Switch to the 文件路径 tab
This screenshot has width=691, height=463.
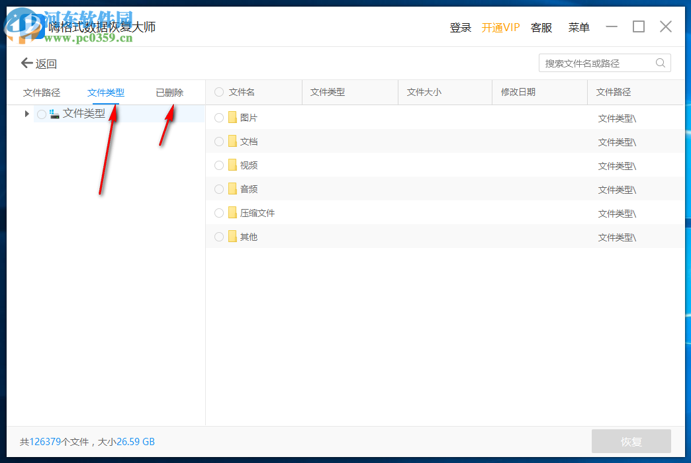point(42,92)
